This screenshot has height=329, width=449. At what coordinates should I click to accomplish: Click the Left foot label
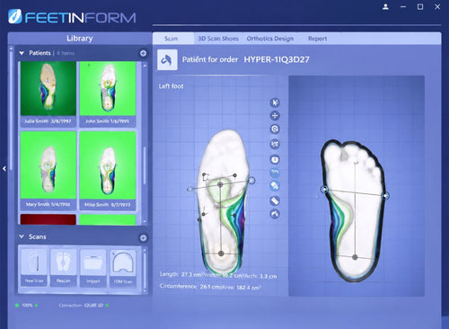[x=171, y=86]
